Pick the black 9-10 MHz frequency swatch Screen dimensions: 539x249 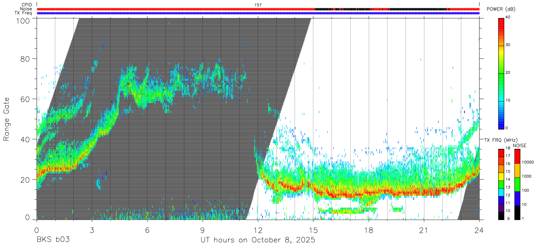tap(502, 216)
